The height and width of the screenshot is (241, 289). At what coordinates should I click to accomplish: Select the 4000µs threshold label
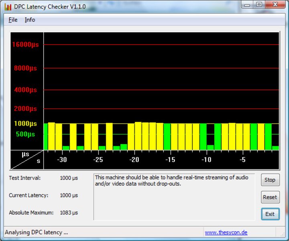[x=25, y=90]
